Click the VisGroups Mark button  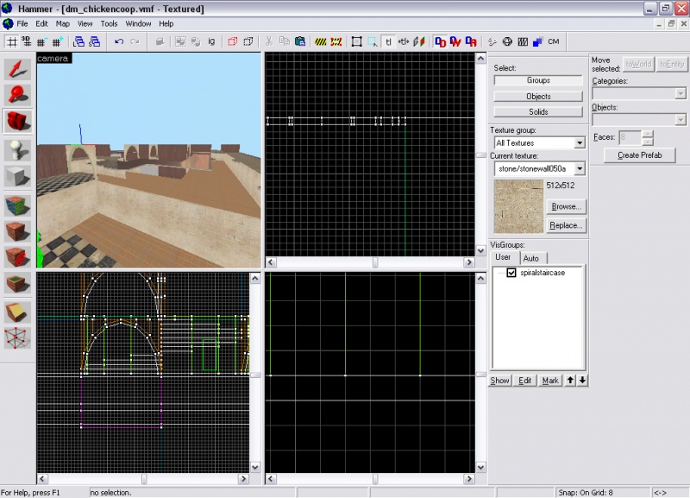coord(550,381)
